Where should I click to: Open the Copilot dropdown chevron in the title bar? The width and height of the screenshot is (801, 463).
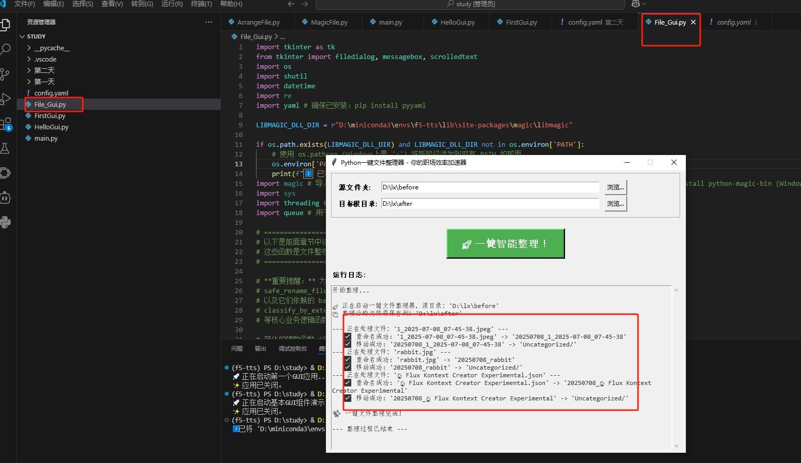tap(644, 4)
